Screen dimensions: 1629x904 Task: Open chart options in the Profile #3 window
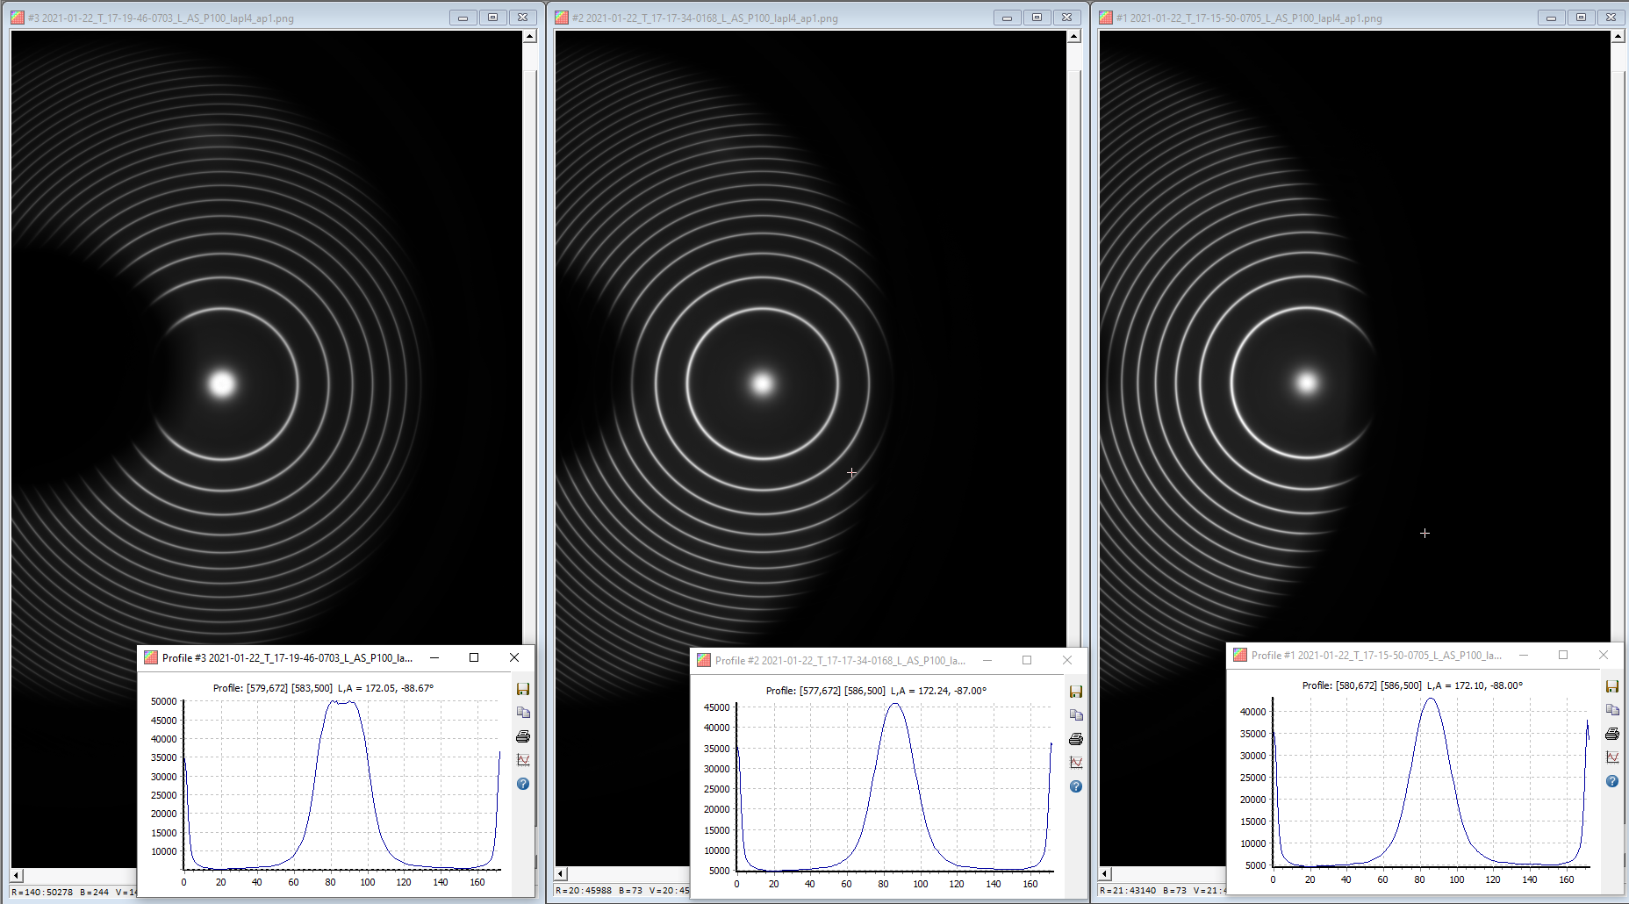coord(523,760)
